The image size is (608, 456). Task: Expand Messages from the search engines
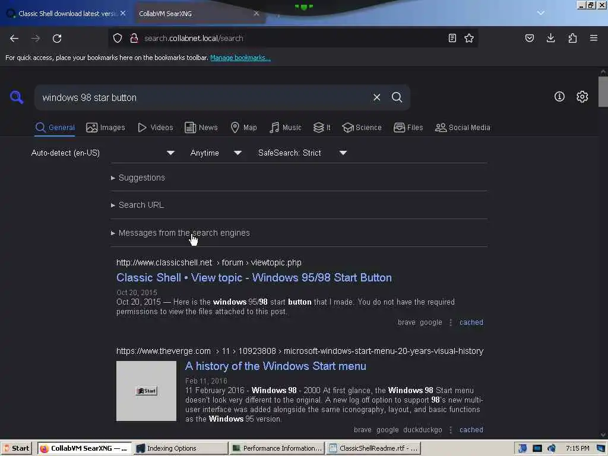coord(180,233)
